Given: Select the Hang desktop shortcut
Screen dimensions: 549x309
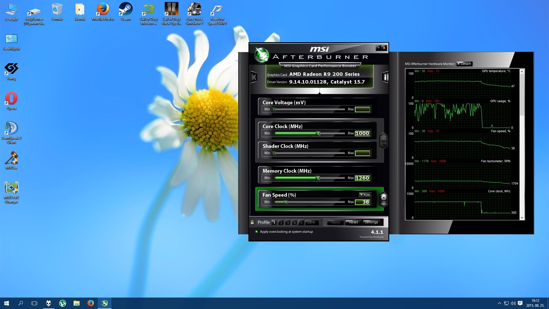Looking at the screenshot, I should click(x=11, y=72).
